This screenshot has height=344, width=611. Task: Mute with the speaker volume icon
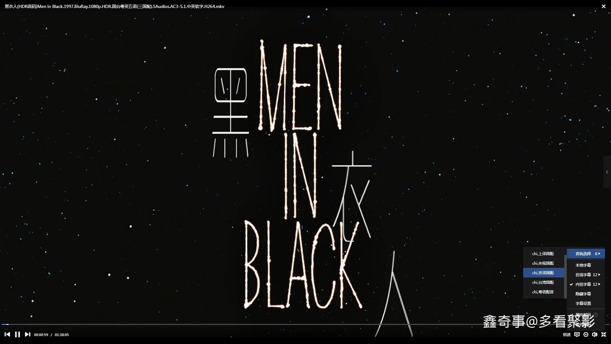tap(594, 334)
